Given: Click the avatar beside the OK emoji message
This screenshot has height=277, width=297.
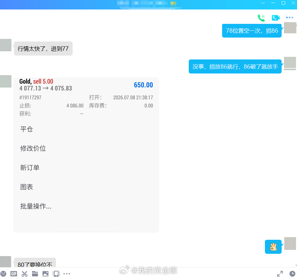Looking at the screenshot, I should (290, 243).
